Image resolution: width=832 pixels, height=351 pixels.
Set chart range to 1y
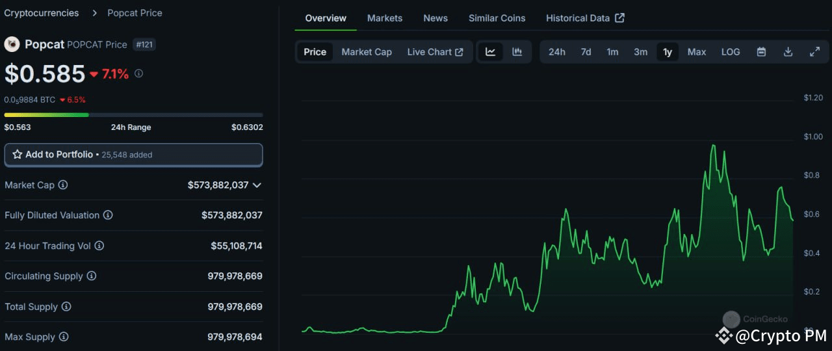[668, 52]
